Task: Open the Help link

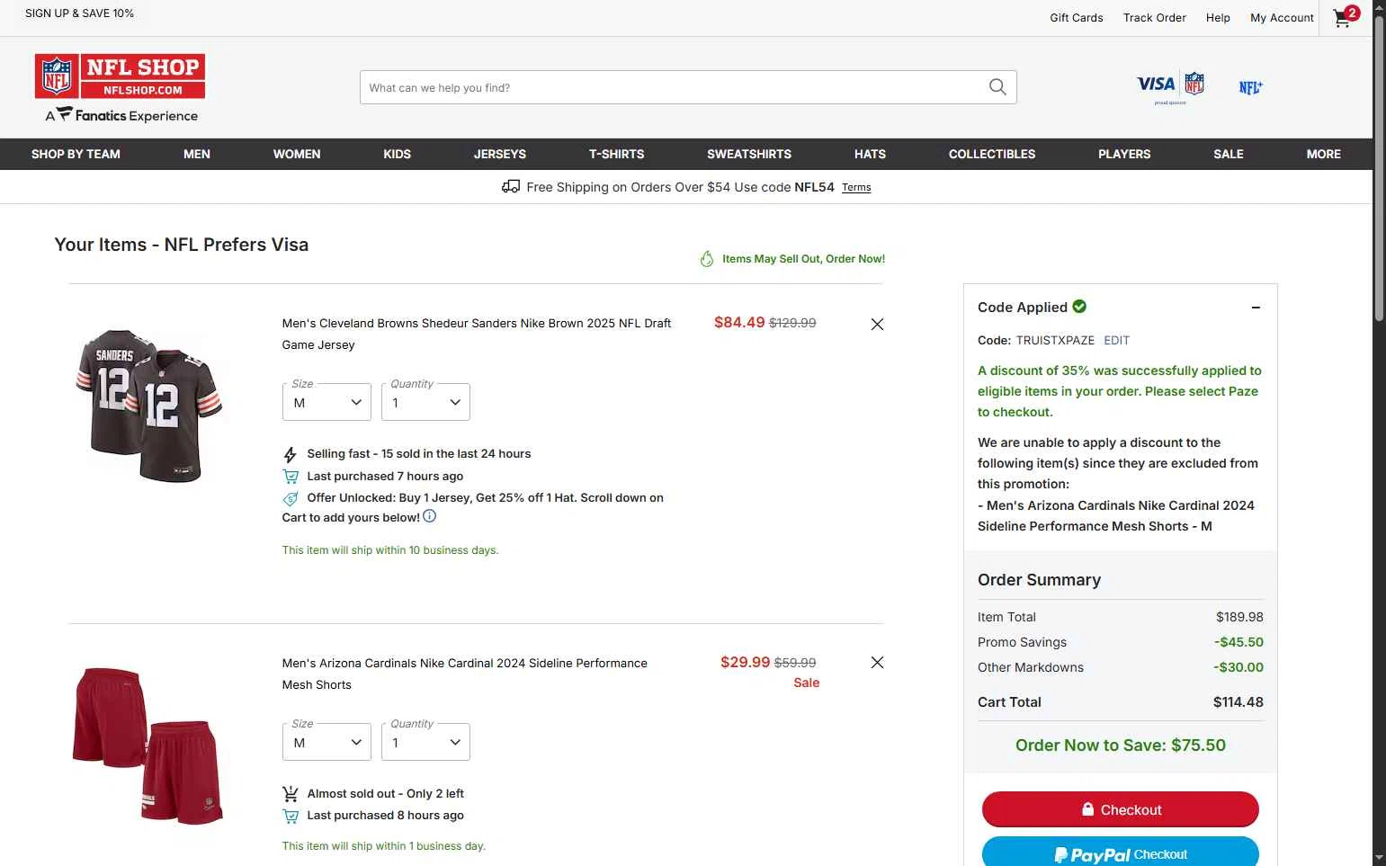Action: 1218,18
